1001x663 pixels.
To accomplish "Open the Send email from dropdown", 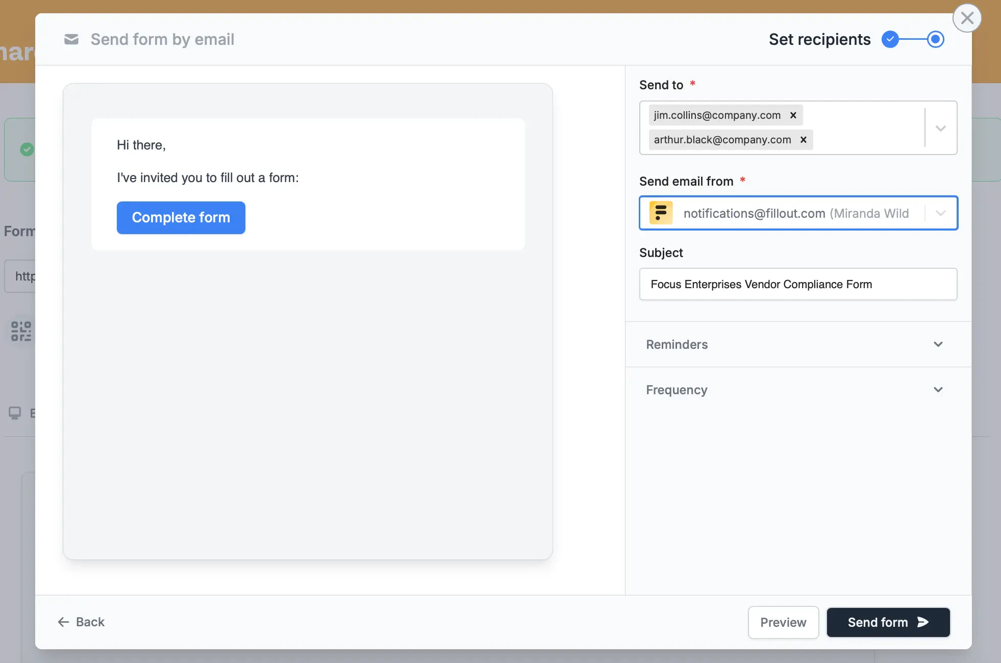I will [941, 213].
